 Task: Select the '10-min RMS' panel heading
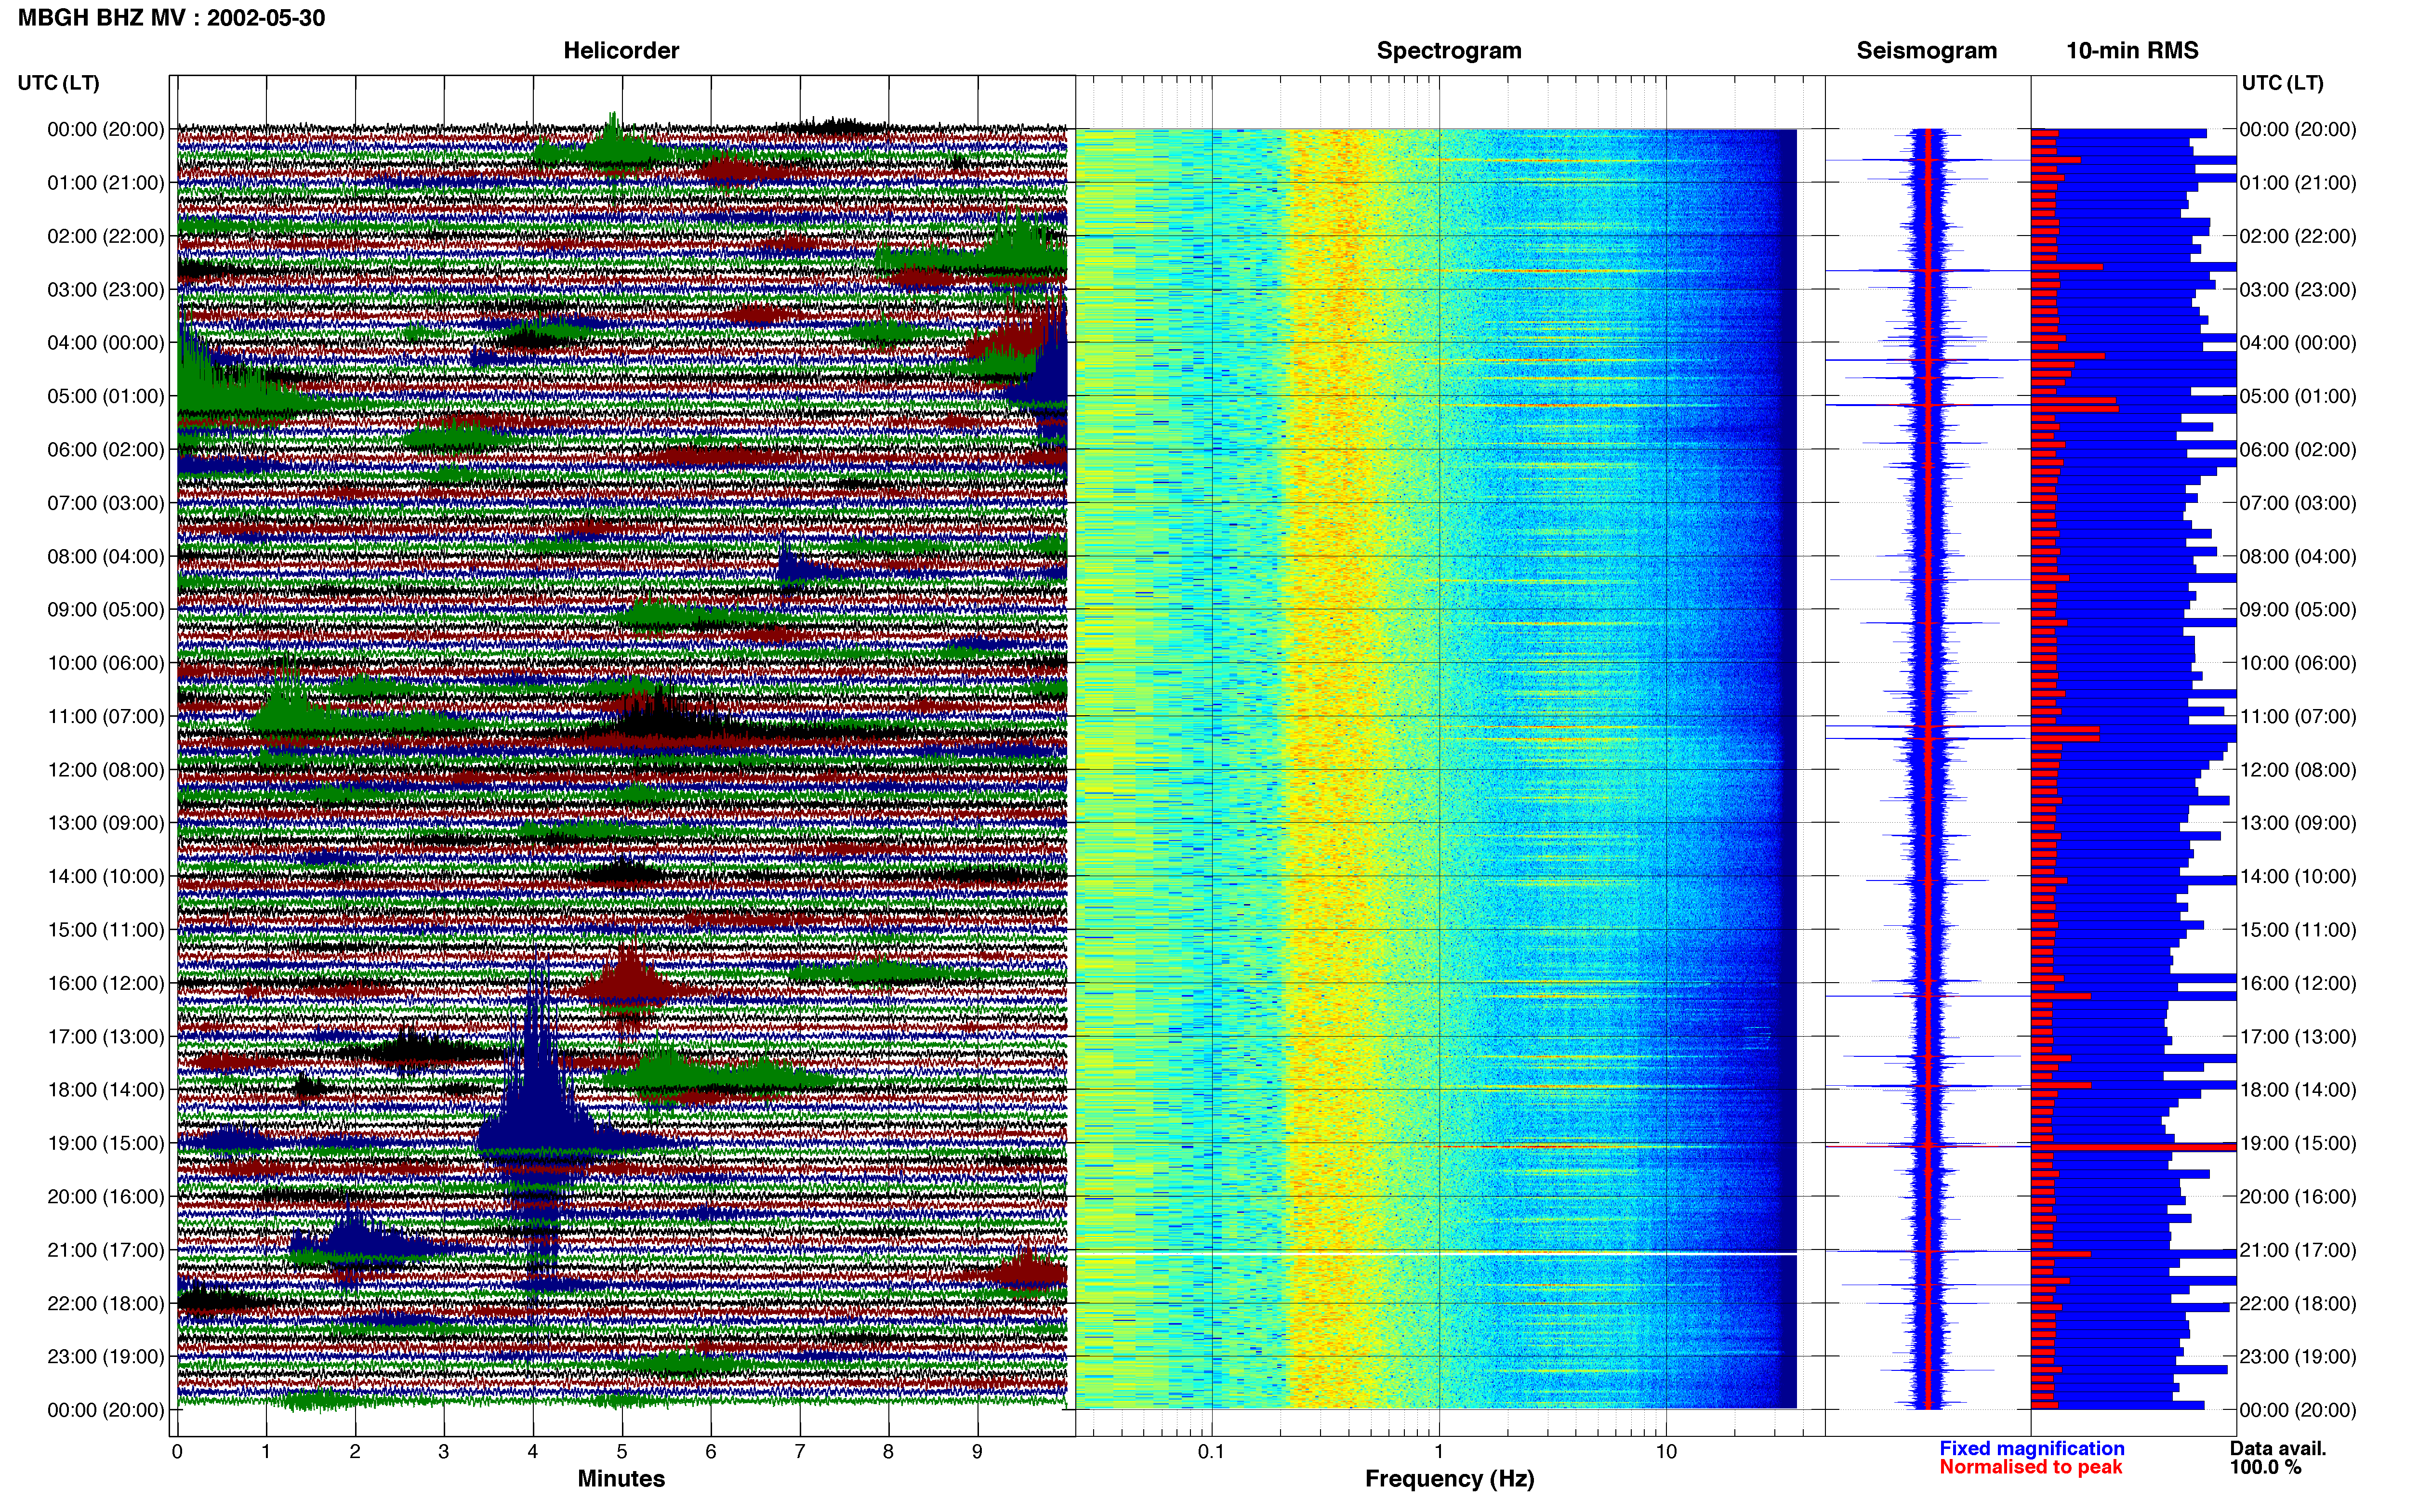pos(2132,51)
